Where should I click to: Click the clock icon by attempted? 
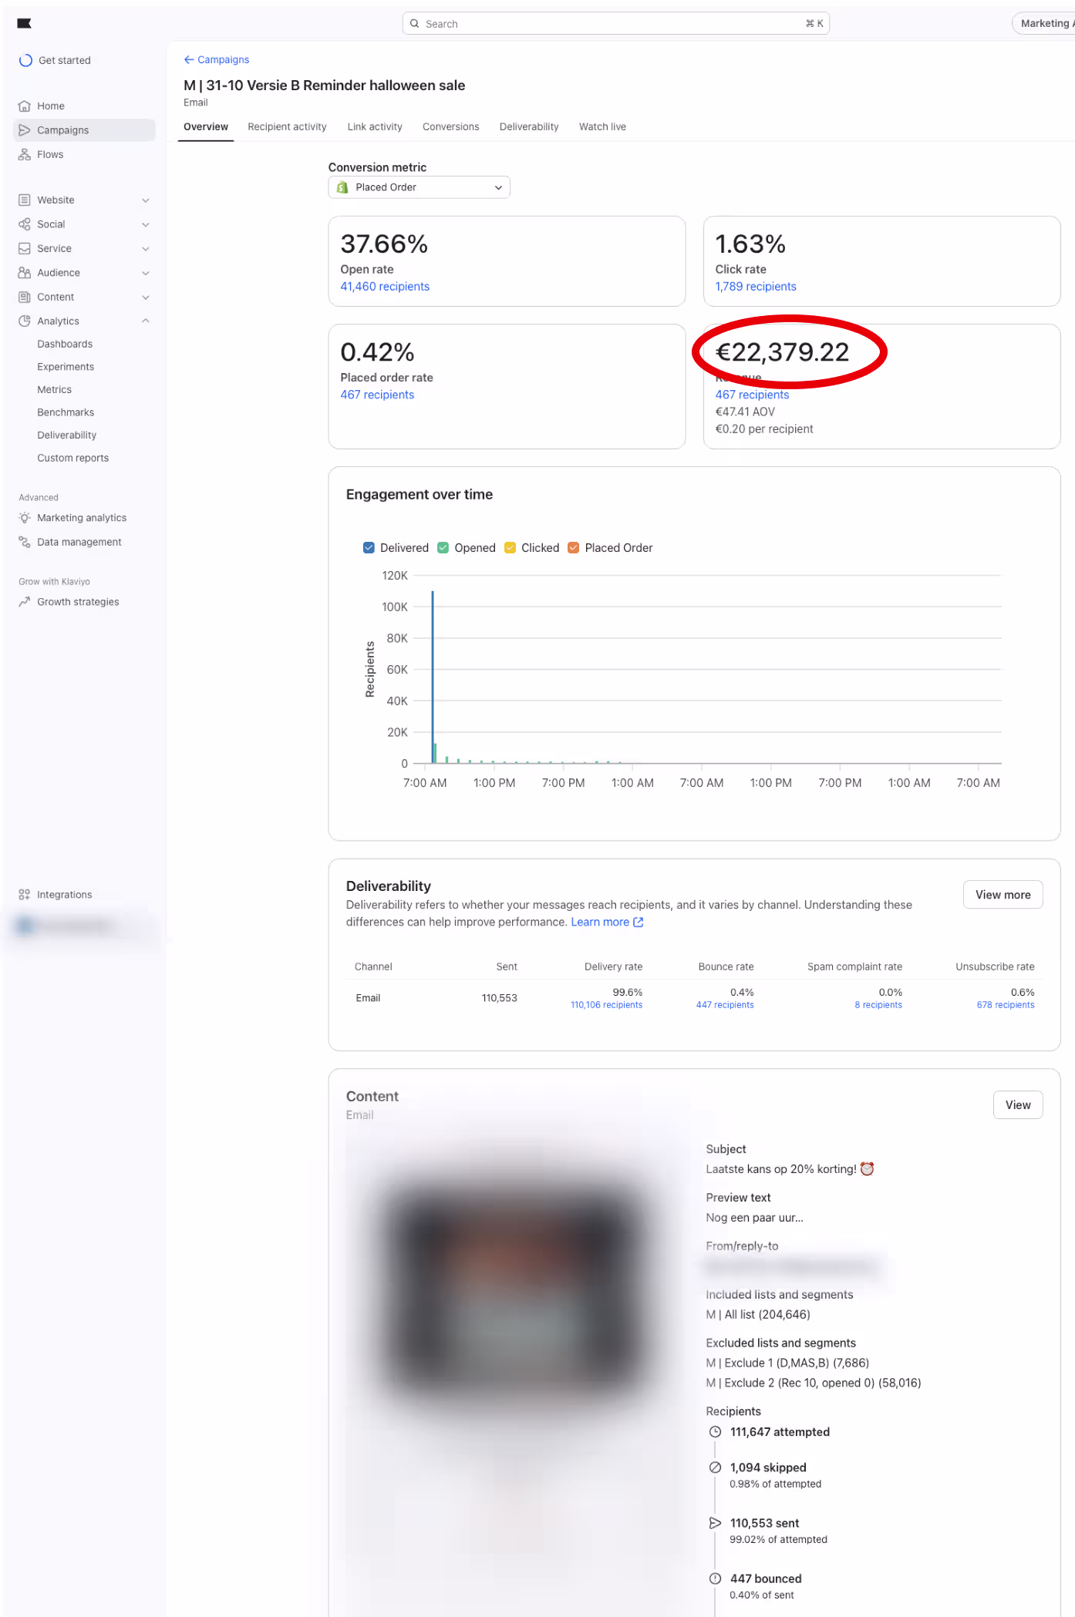point(716,1432)
